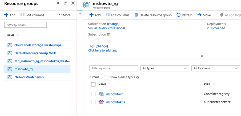Pin the Resource groups blade

pos(66,3)
